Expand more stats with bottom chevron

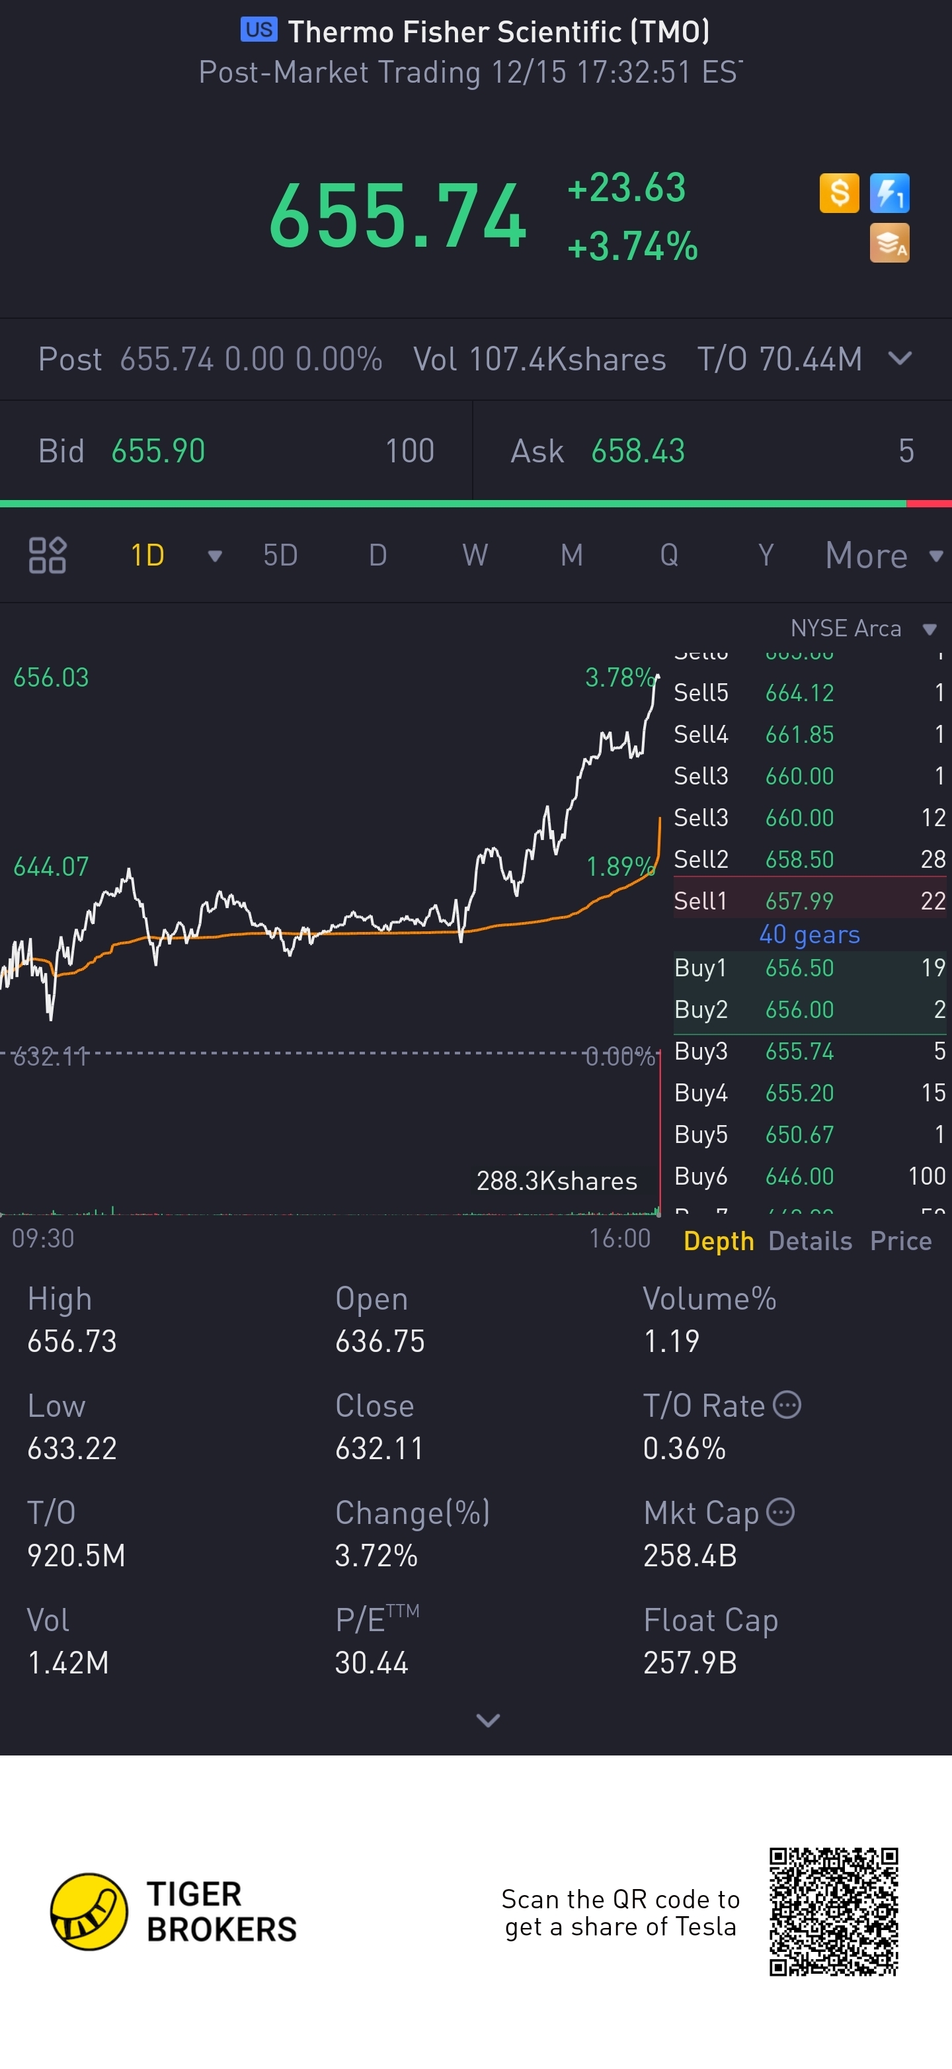(488, 1720)
